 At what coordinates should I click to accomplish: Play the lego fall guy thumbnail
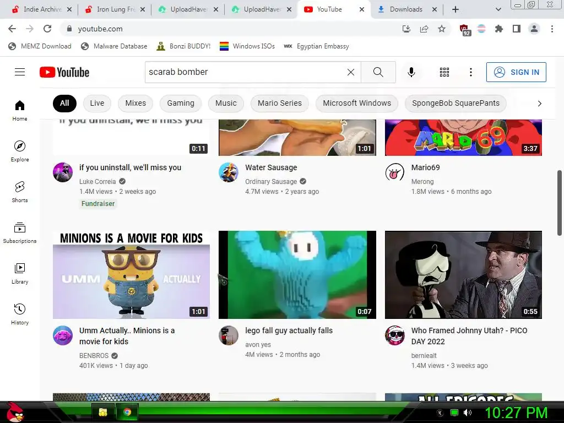tap(297, 275)
